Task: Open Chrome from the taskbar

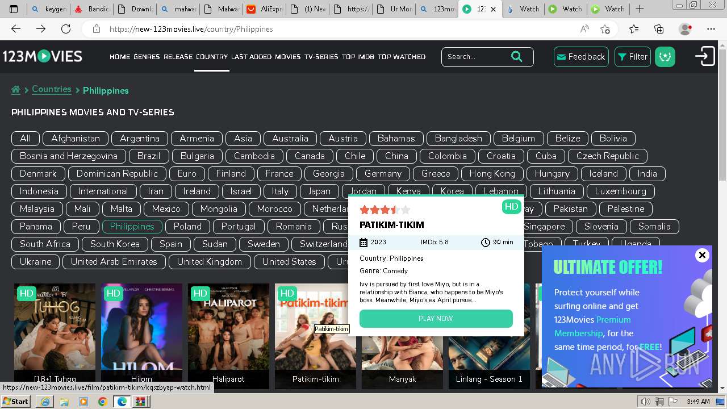Action: tap(102, 402)
